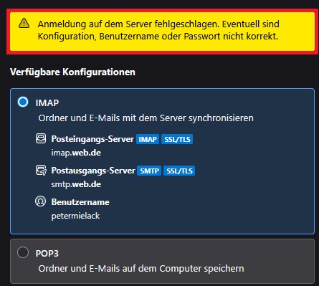This screenshot has width=319, height=286.
Task: Click the Postausgangs-Server outbox icon
Action: click(41, 171)
